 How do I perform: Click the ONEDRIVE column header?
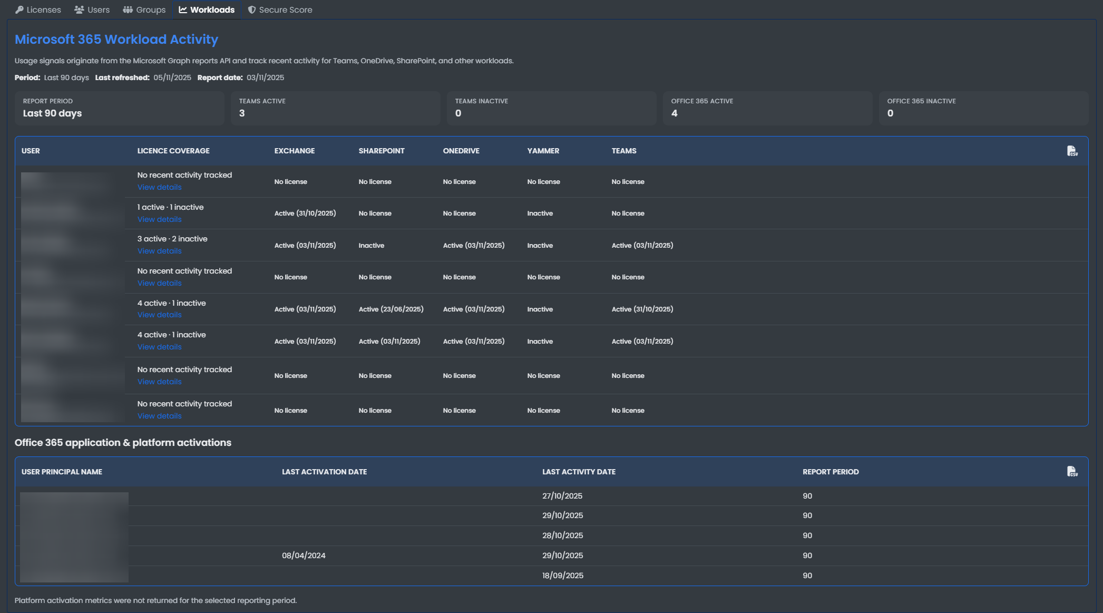coord(461,151)
